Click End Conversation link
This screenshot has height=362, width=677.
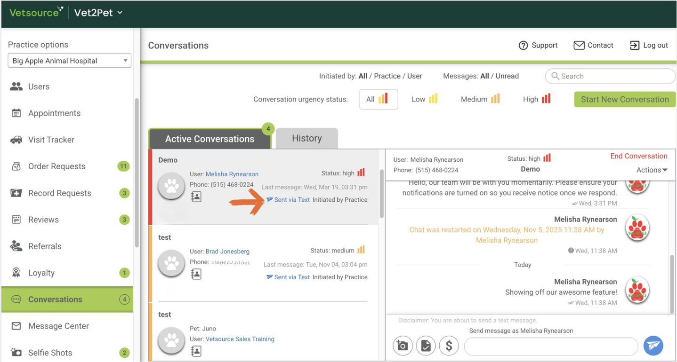pos(638,156)
